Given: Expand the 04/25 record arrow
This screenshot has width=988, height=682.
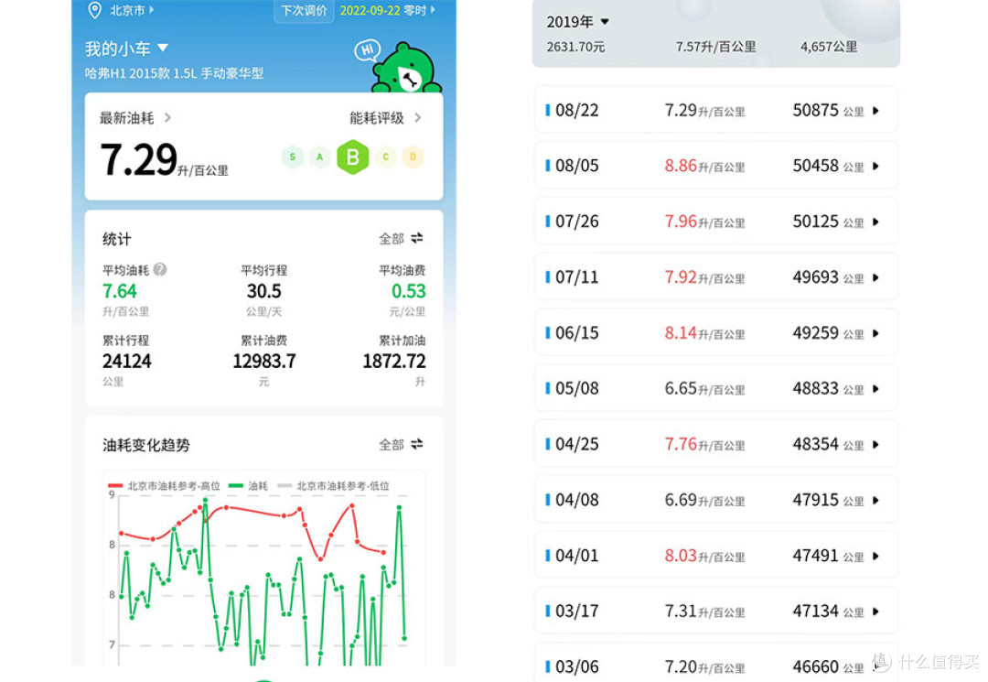Looking at the screenshot, I should coord(875,444).
